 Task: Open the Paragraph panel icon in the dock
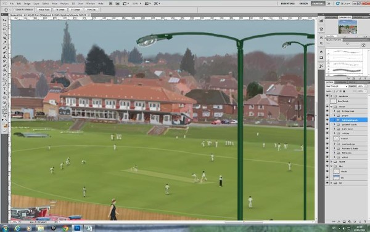coord(321,43)
